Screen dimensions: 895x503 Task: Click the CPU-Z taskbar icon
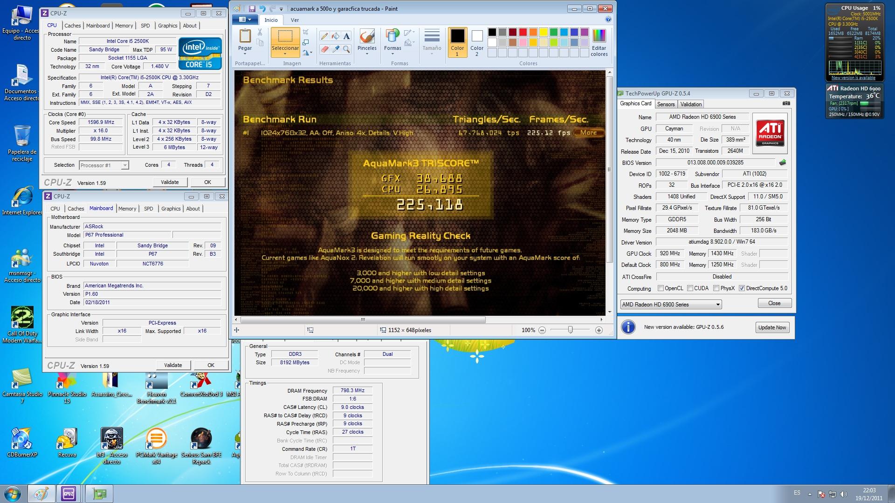tap(69, 494)
